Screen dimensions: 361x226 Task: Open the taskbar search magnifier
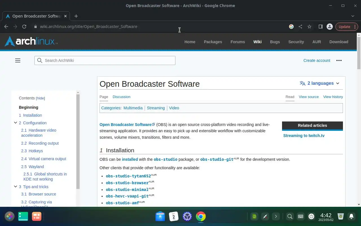click(x=290, y=216)
